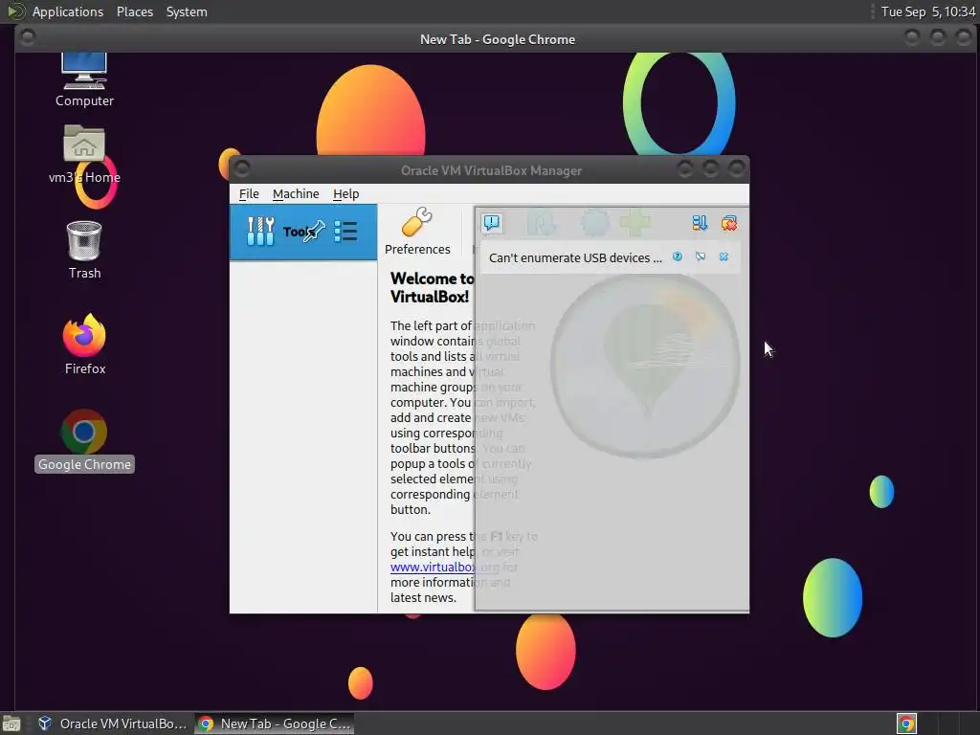980x735 pixels.
Task: Click "Can't enumerate USB devices ..." message
Action: point(575,257)
